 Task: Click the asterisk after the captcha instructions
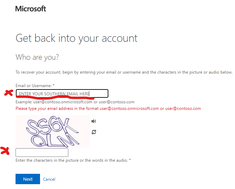[x=130, y=160]
